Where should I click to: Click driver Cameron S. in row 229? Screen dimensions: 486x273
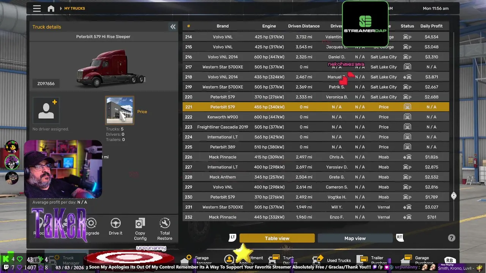336,187
